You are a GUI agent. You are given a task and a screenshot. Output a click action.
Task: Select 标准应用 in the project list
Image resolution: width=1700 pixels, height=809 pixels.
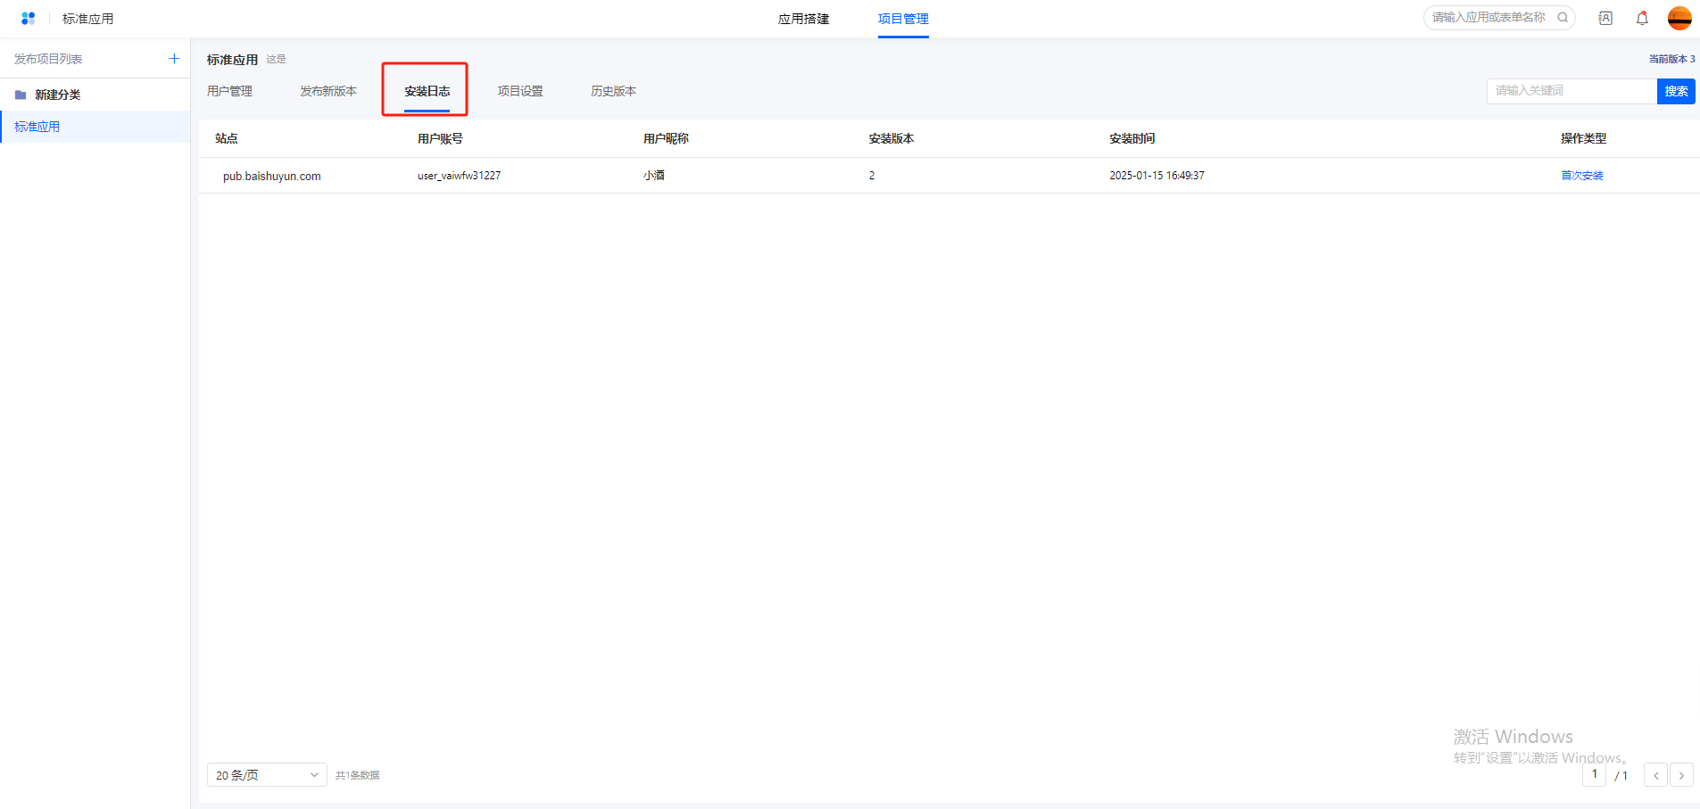click(37, 127)
